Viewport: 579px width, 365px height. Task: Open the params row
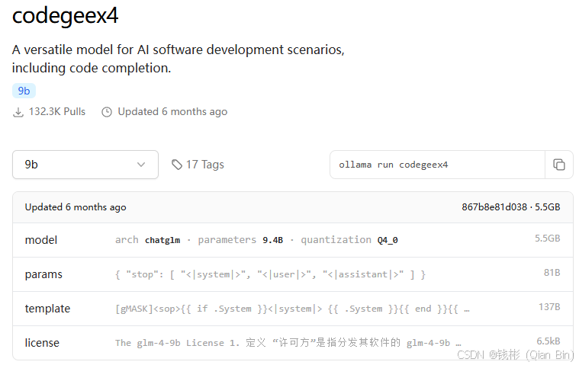293,274
